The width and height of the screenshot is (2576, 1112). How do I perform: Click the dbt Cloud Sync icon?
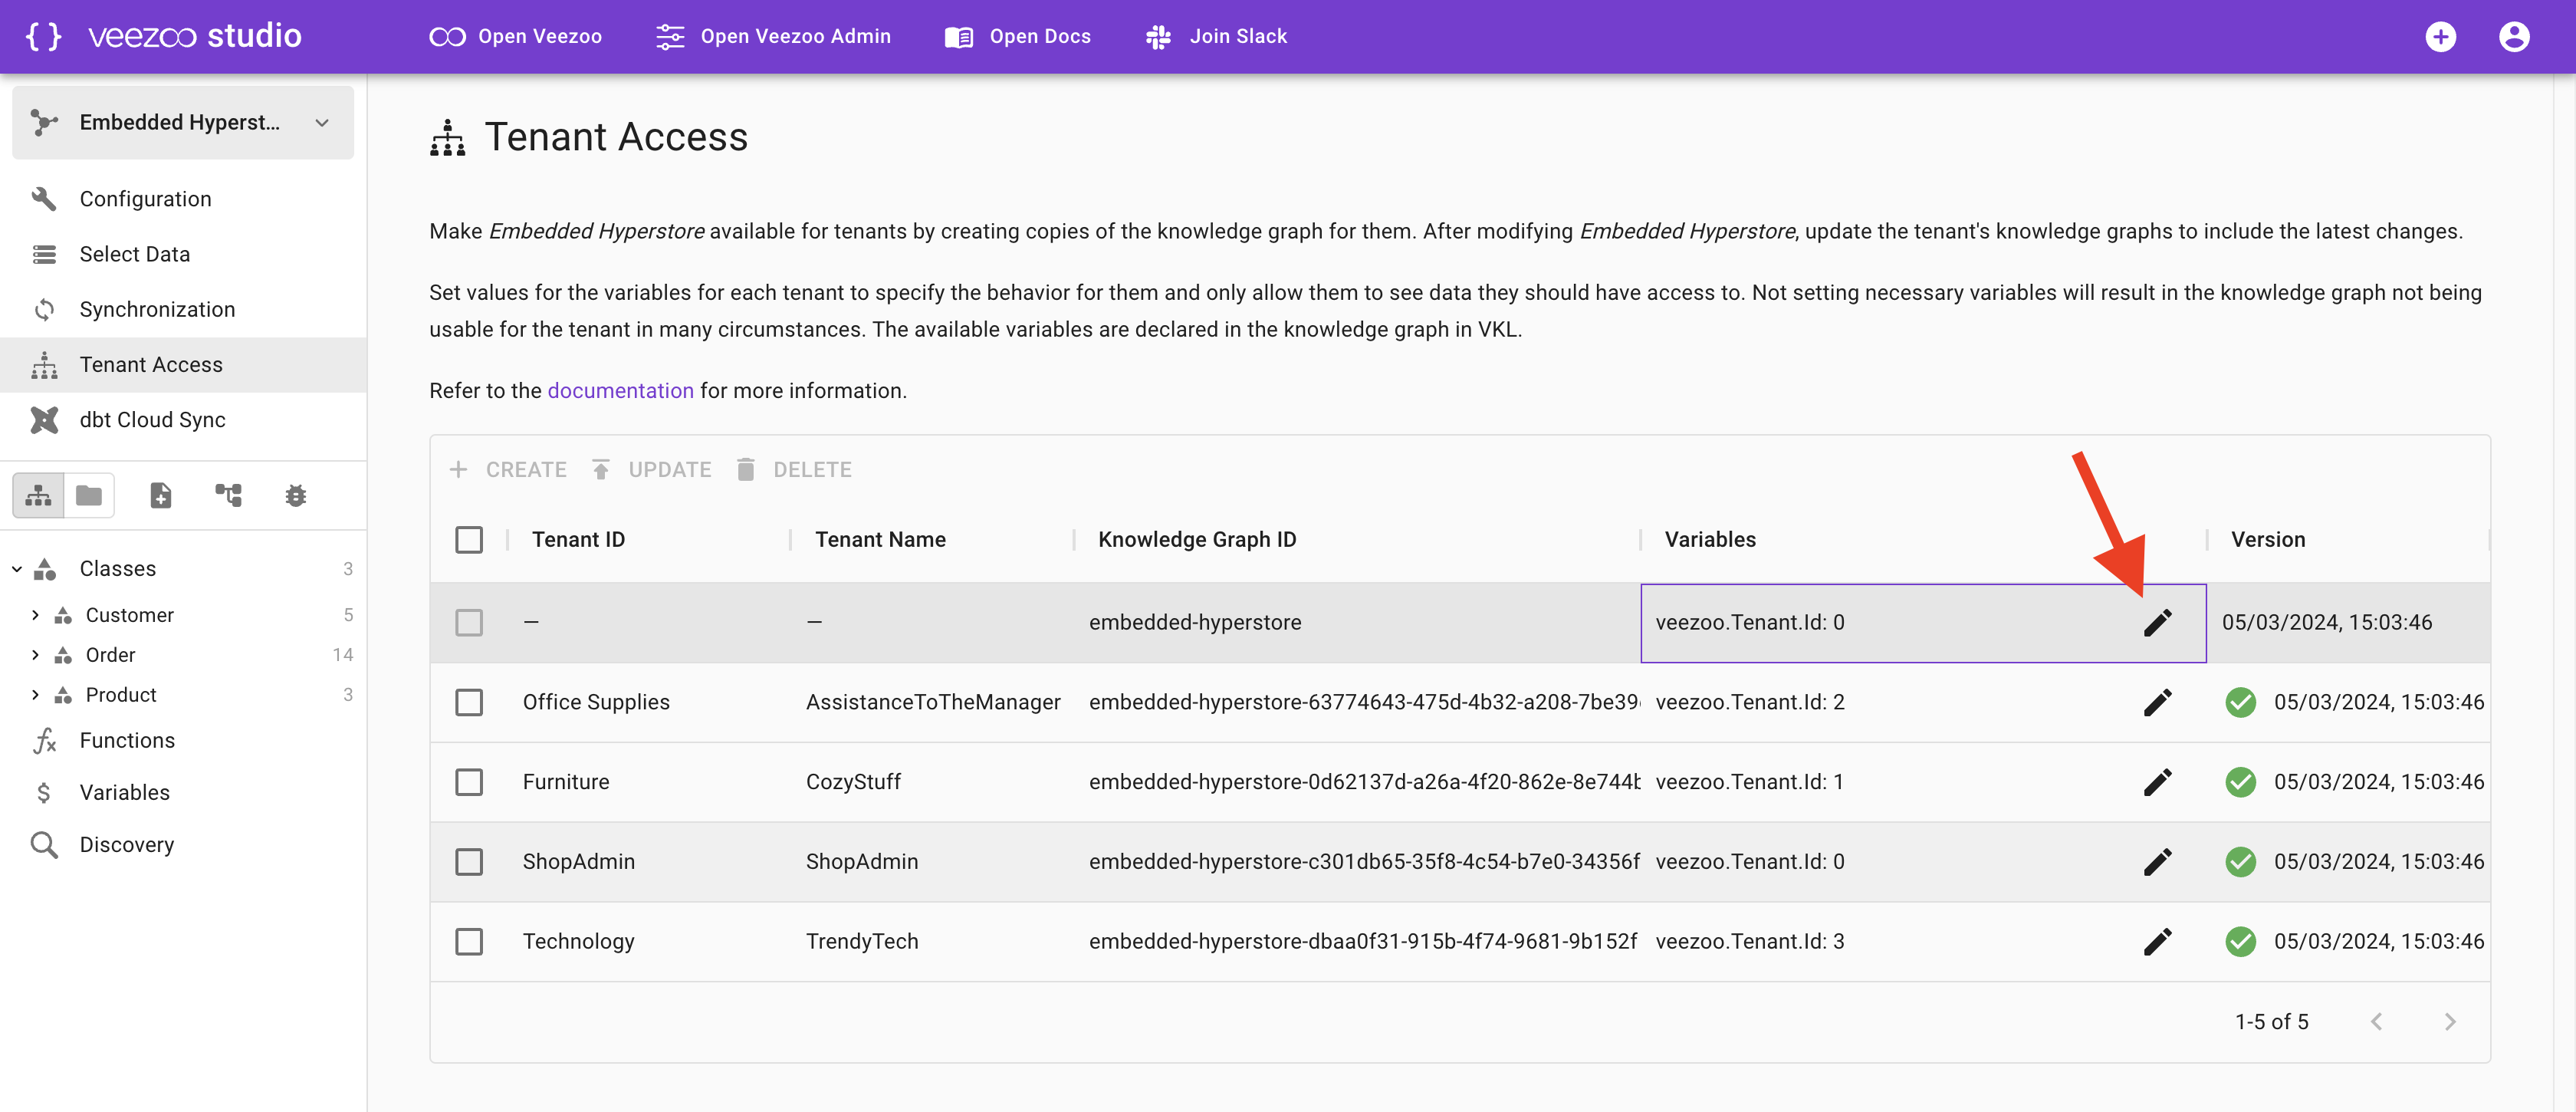[44, 420]
